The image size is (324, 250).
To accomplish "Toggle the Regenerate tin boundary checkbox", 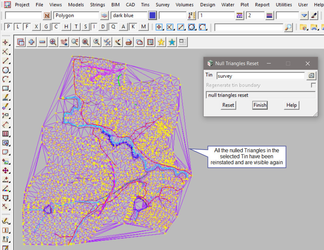I will (313, 85).
